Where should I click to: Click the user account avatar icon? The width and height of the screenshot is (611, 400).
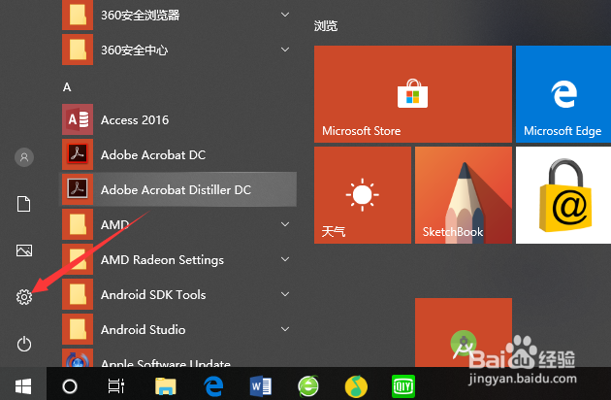point(24,157)
